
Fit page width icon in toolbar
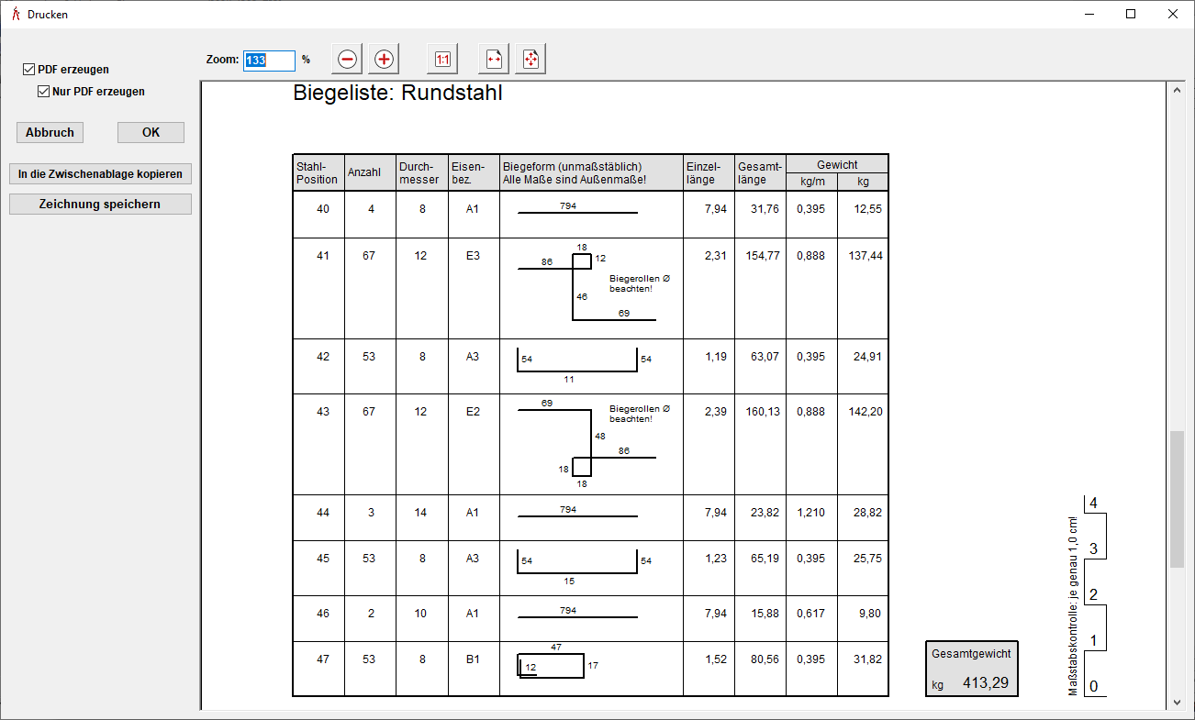tap(494, 60)
